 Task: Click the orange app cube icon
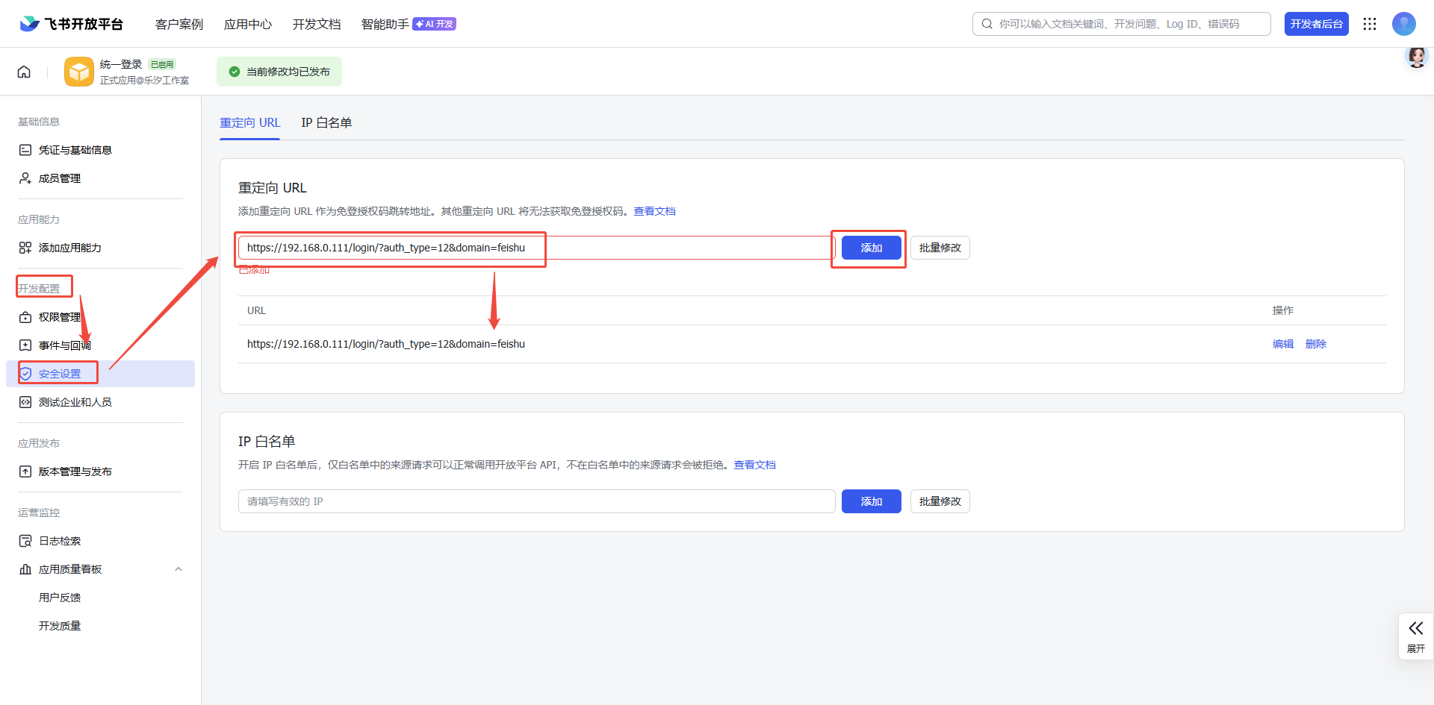pos(79,72)
